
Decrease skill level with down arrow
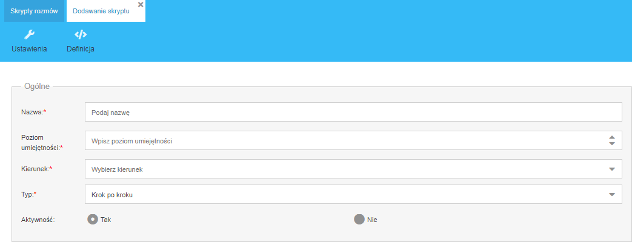612,143
